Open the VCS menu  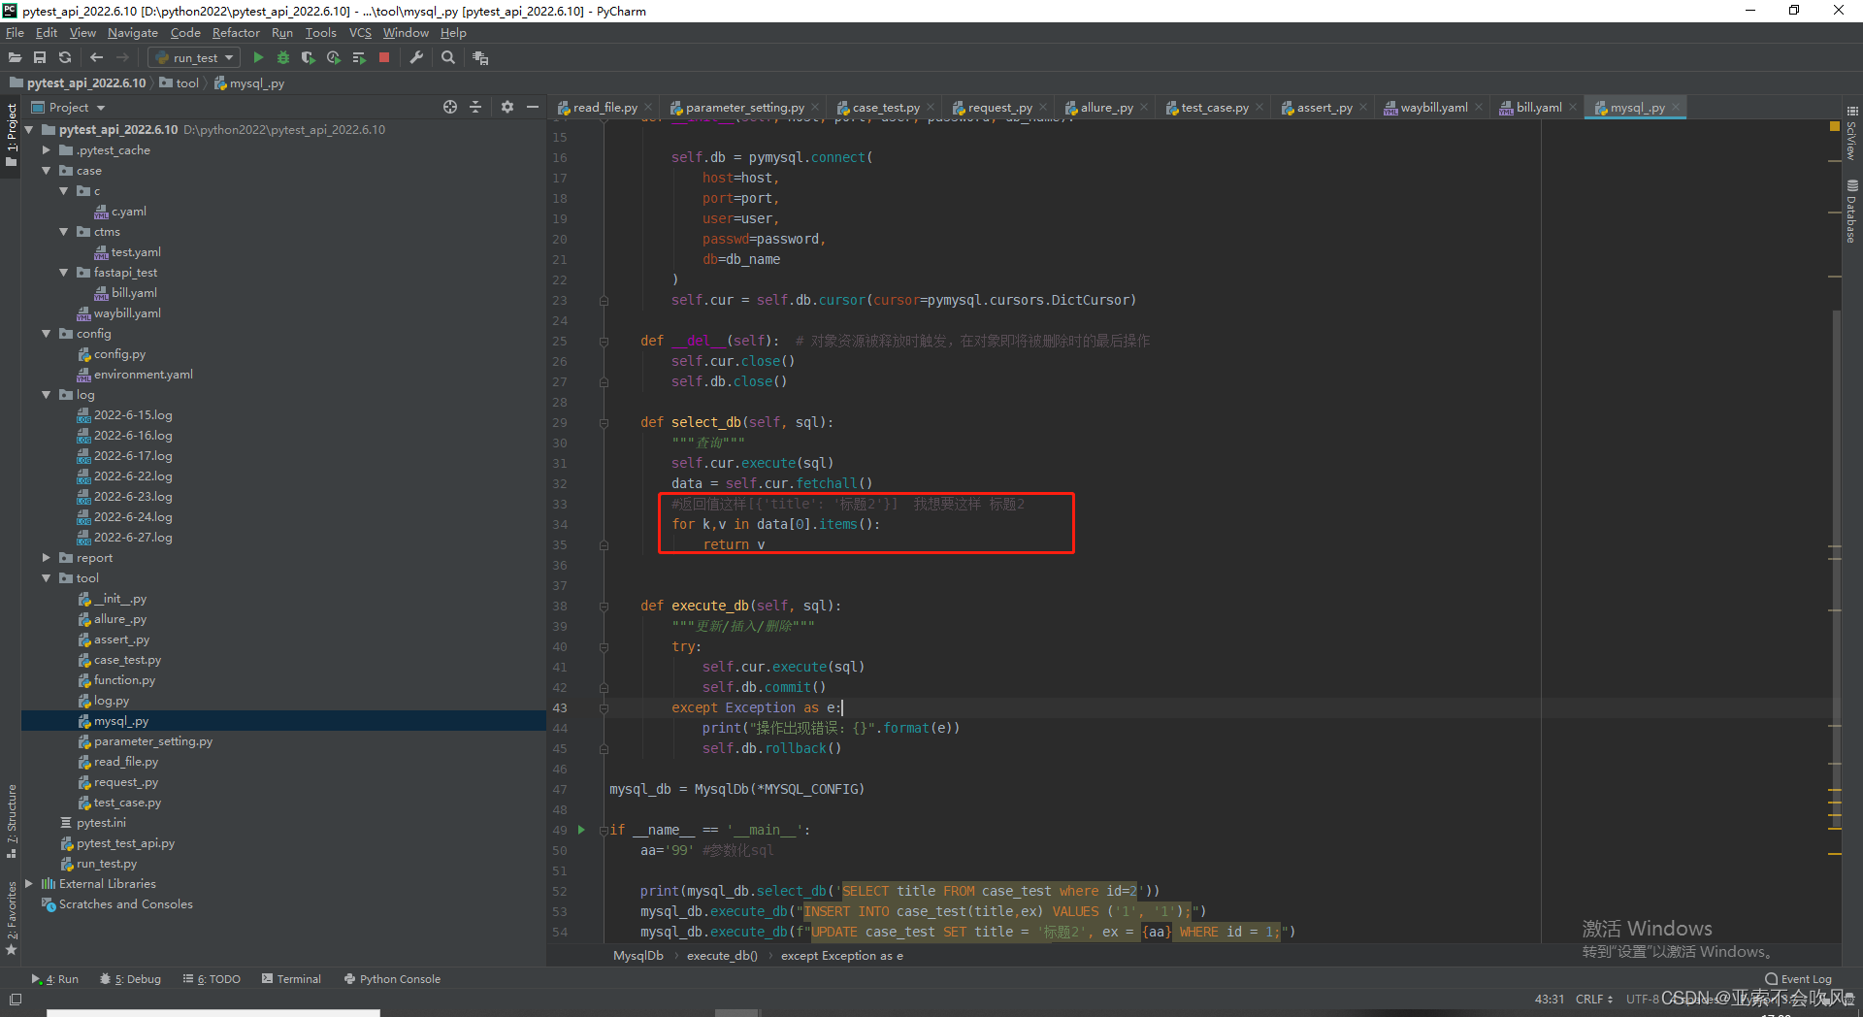(x=360, y=33)
